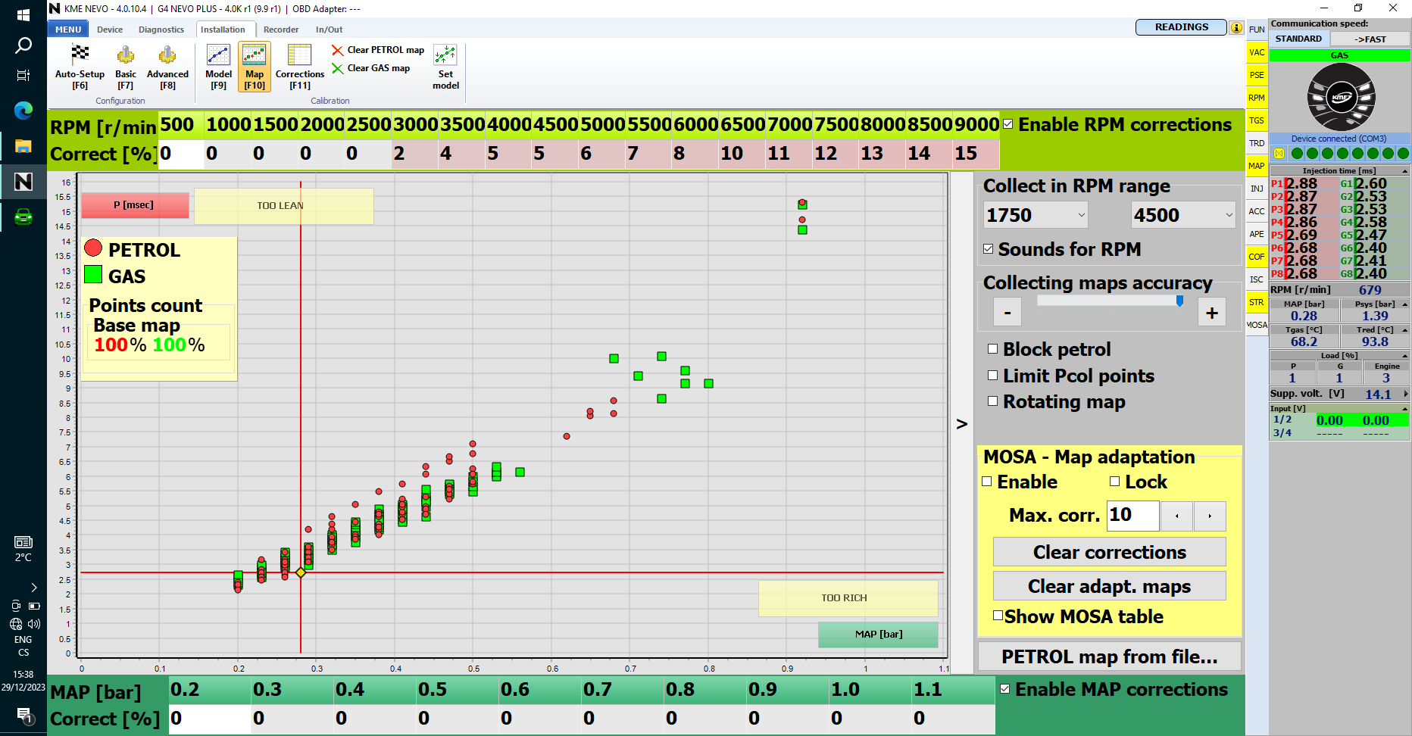Open Microsoft Edge from the taskbar
This screenshot has height=736, width=1412.
[x=23, y=111]
